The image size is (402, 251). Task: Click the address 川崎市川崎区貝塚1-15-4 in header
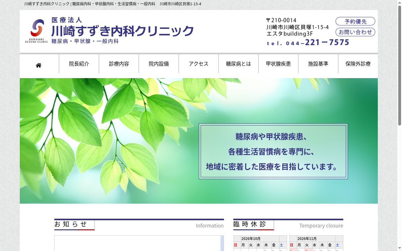pos(297,27)
